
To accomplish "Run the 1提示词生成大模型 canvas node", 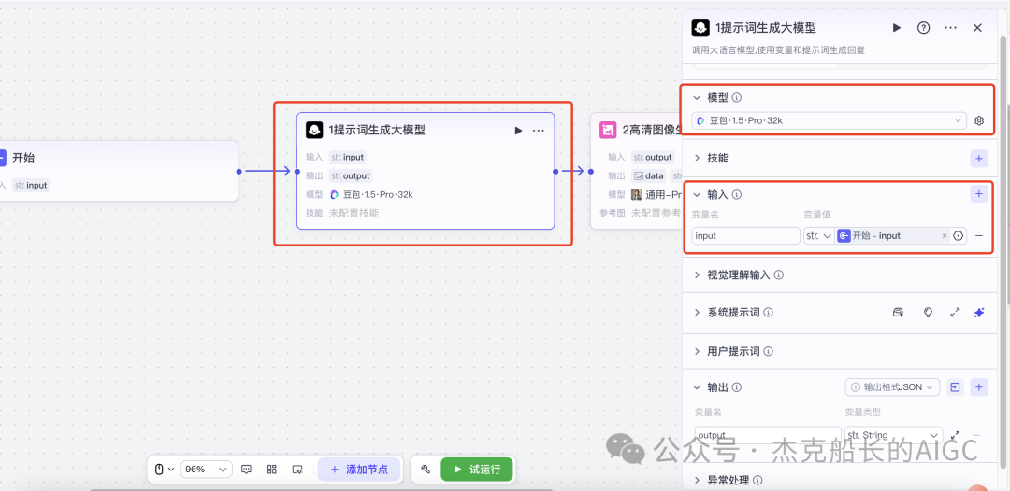I will point(518,131).
